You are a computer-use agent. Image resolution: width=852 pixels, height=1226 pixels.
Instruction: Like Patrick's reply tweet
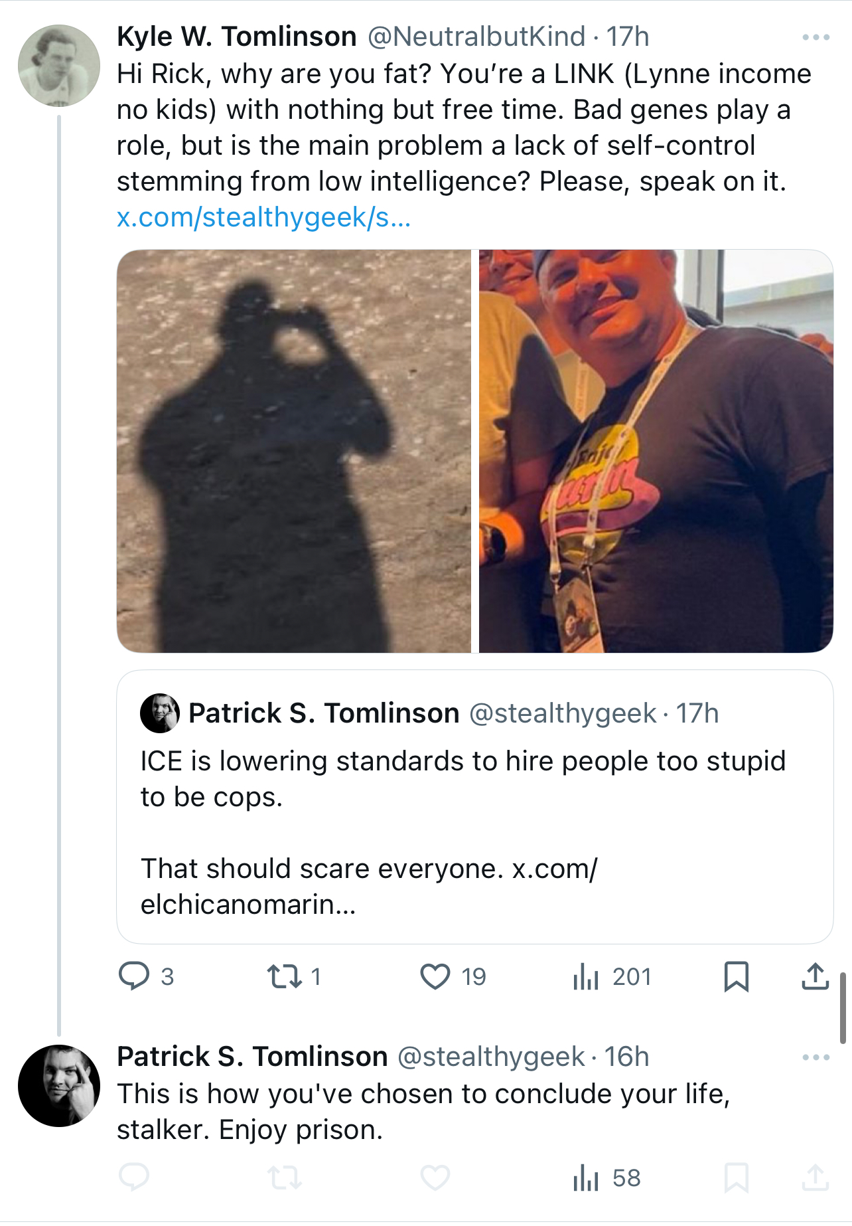(435, 1178)
